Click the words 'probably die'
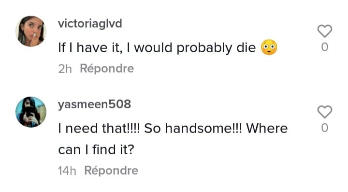This screenshot has height=192, width=348. click(216, 48)
